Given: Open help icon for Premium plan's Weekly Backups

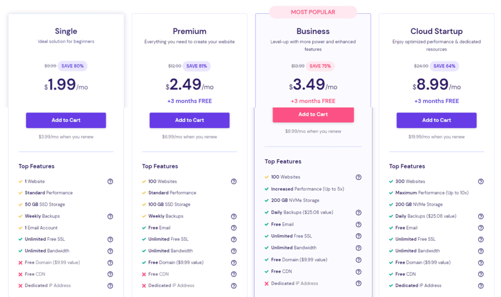Looking at the screenshot, I should click(234, 216).
